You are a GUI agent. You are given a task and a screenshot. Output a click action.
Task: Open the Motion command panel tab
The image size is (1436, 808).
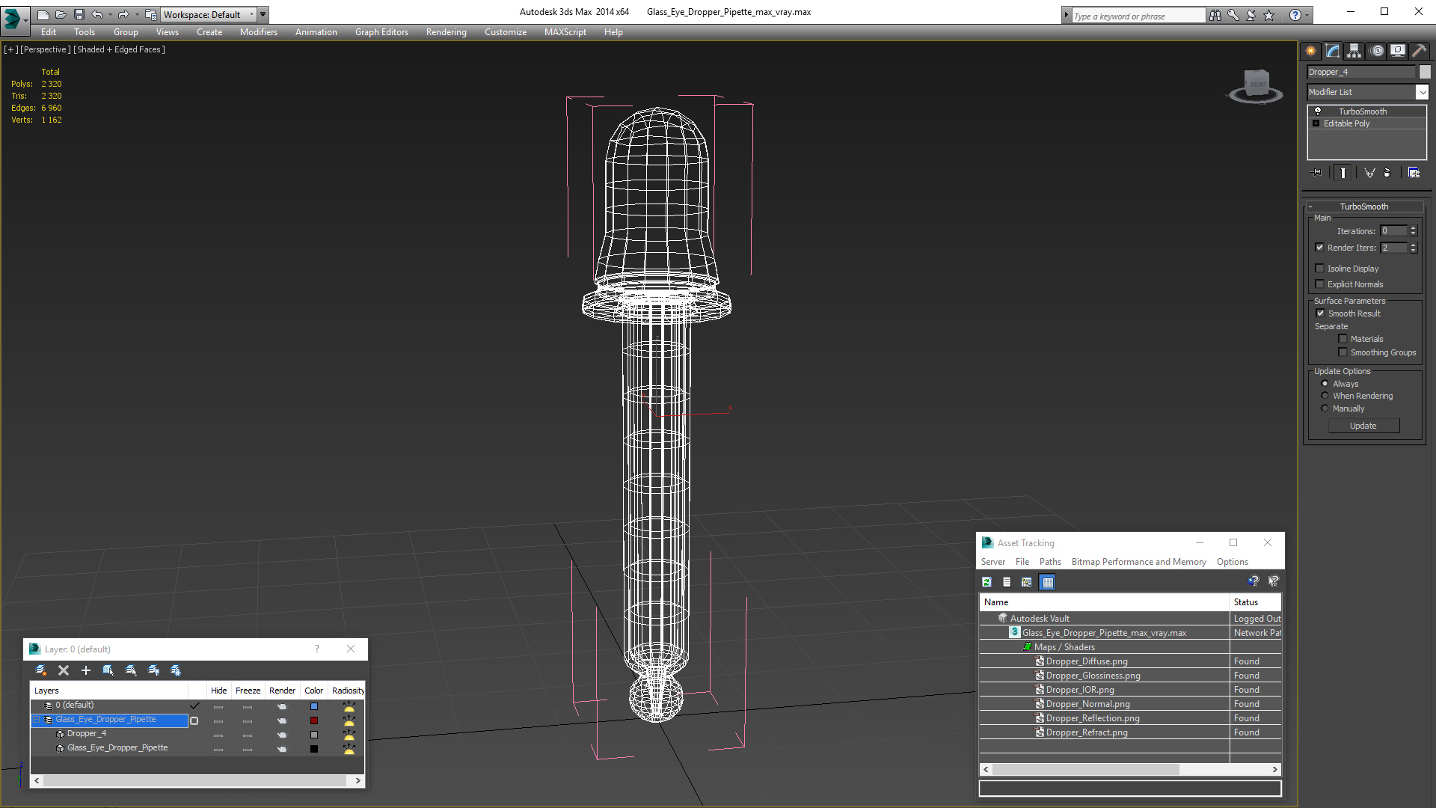1377,51
